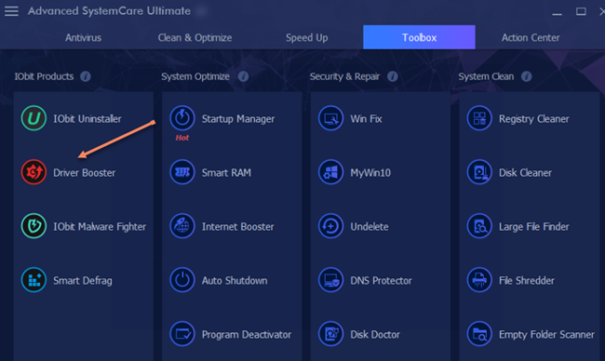Click the MyWin10 icon
The image size is (605, 361).
330,172
